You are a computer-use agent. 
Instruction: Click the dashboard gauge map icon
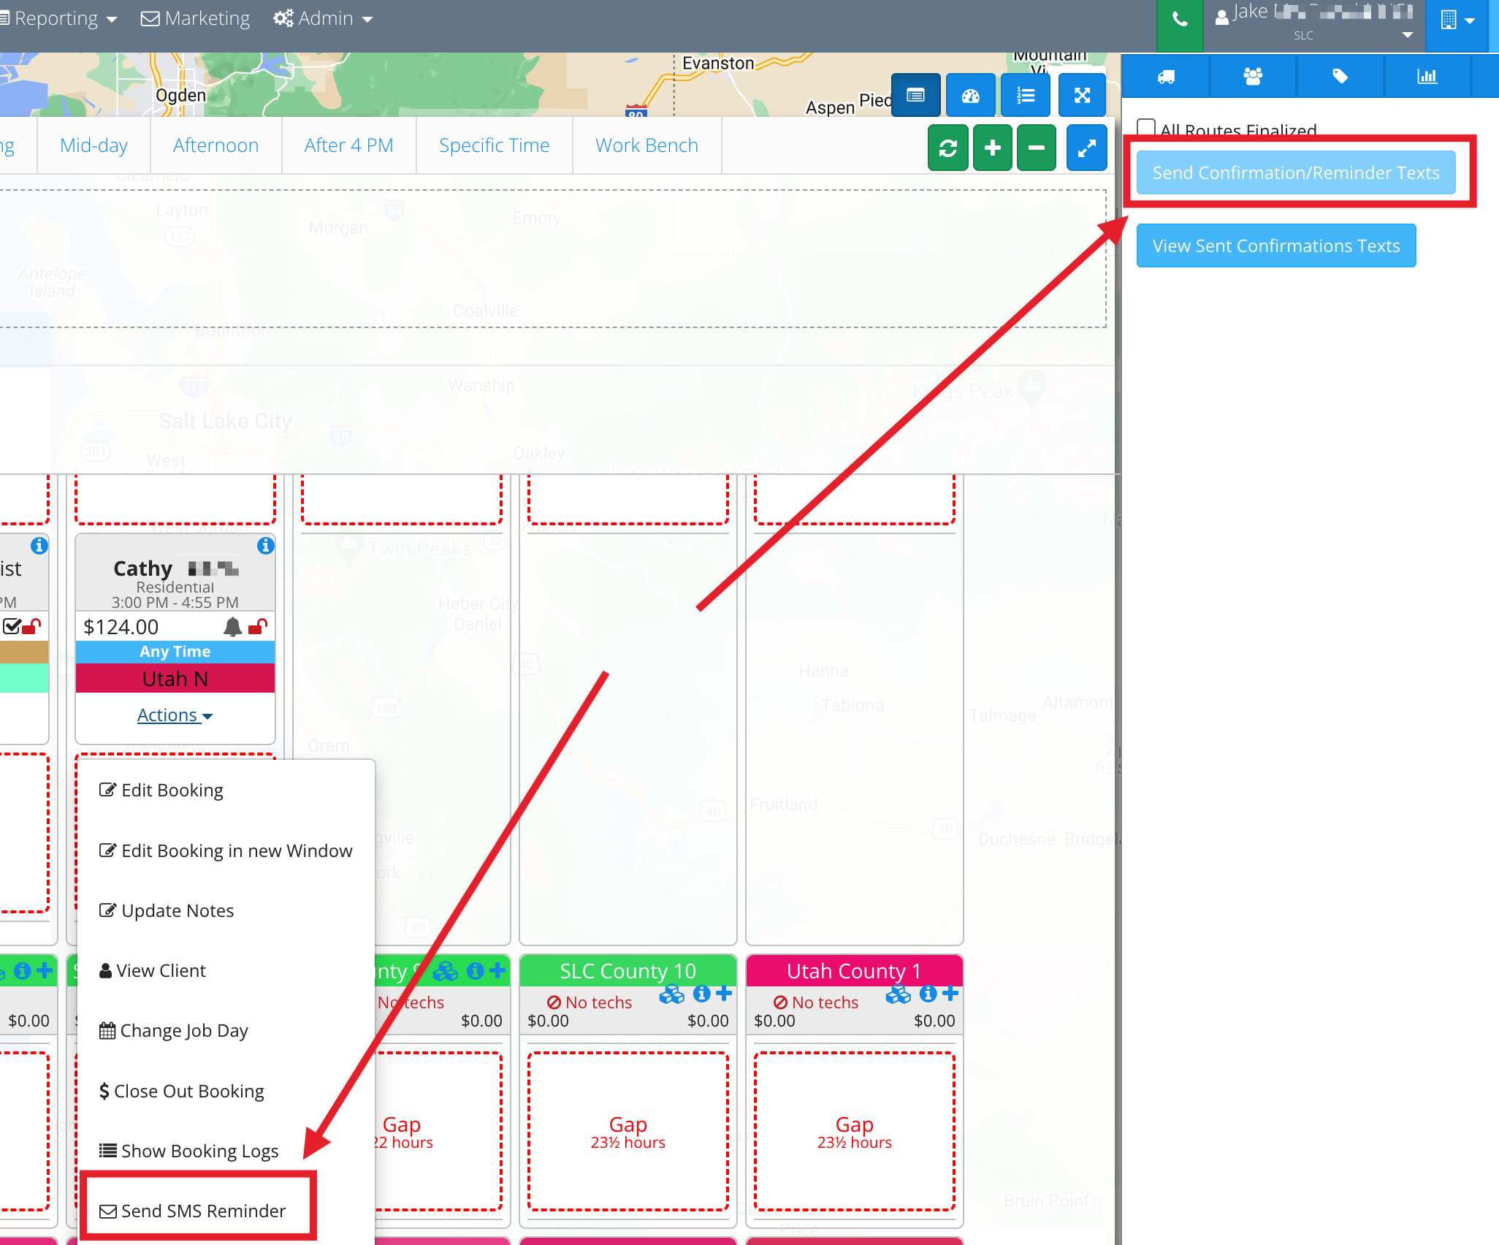(970, 95)
